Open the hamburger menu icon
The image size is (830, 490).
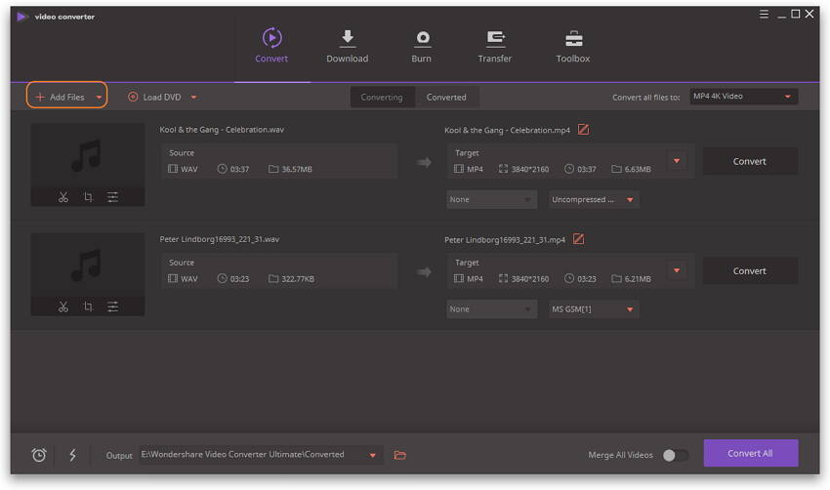(764, 14)
